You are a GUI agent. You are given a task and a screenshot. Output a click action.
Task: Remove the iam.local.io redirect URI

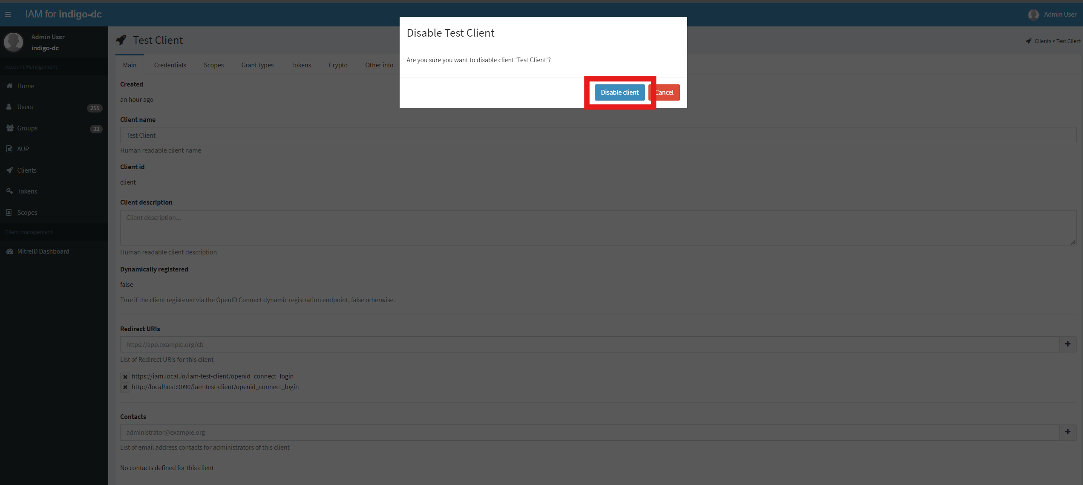pos(125,376)
